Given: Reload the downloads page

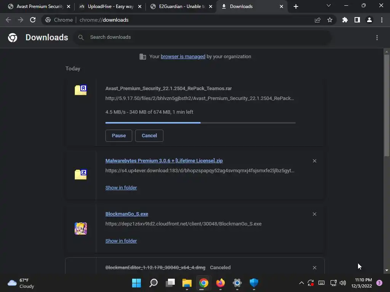Looking at the screenshot, I should [33, 20].
